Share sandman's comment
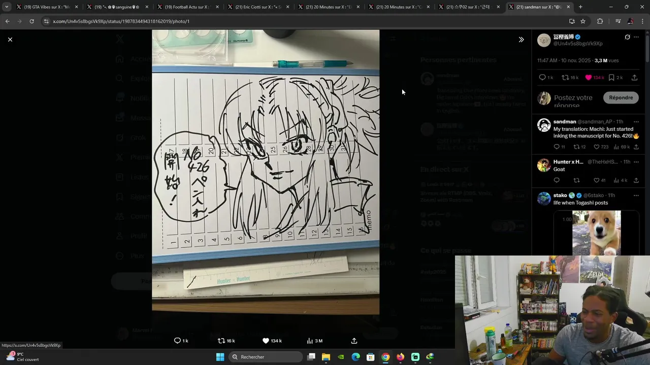 click(636, 147)
